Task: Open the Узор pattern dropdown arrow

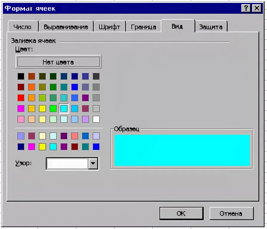Action: 93,163
